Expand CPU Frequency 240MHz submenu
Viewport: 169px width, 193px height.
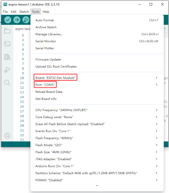point(97,110)
